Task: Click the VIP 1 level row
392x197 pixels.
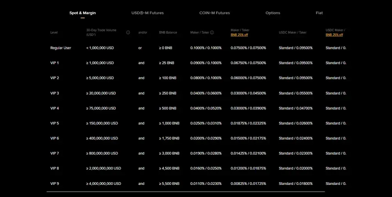Action: [54, 63]
